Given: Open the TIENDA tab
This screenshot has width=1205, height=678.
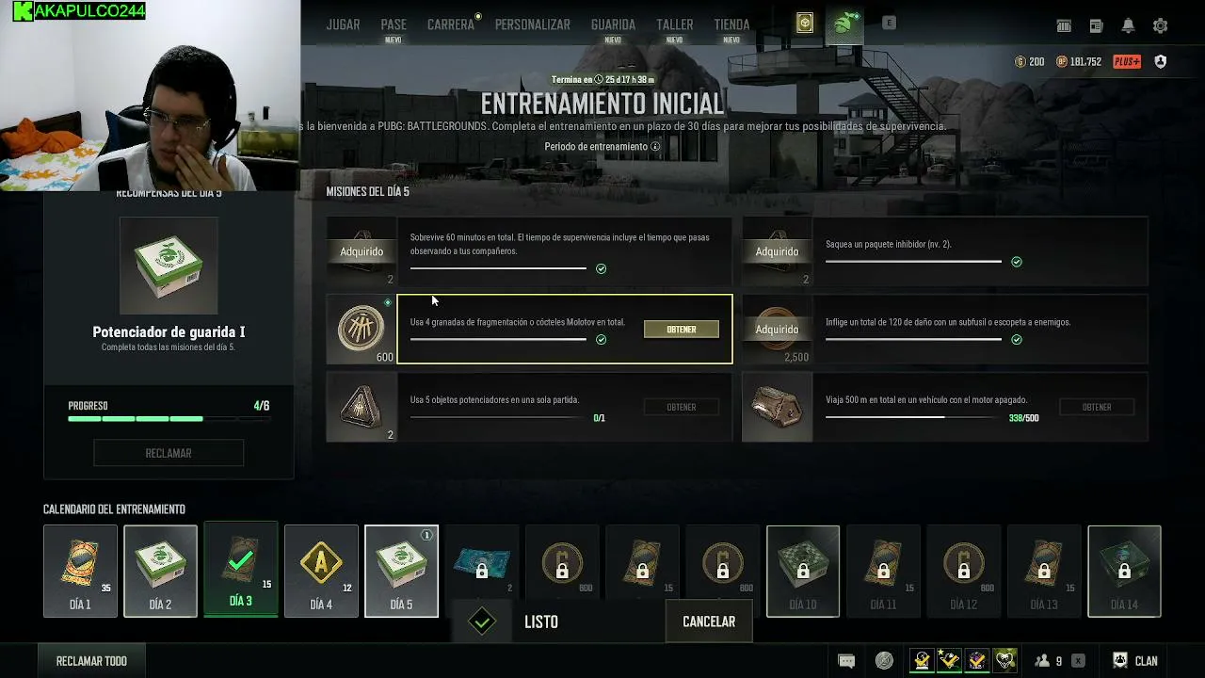Looking at the screenshot, I should click(731, 24).
